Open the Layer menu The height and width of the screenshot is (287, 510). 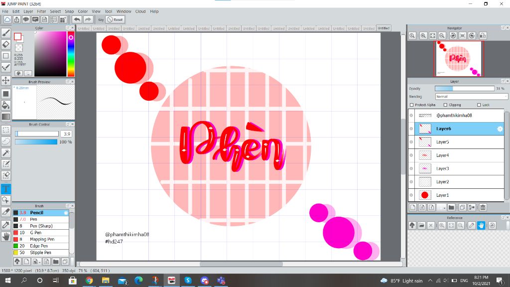28,11
